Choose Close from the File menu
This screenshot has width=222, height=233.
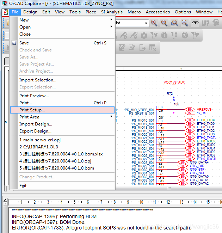(62, 34)
